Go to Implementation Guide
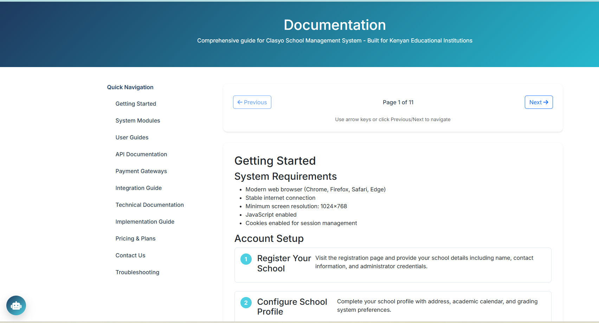 point(145,222)
